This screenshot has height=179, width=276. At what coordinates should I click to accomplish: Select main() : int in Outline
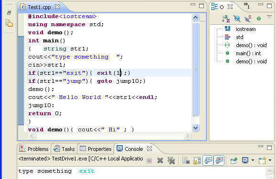(248, 53)
